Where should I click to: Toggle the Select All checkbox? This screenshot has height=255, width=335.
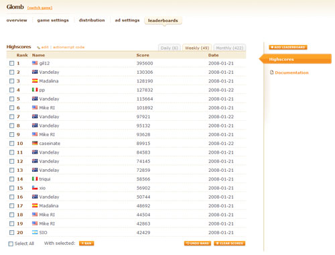coord(11,244)
